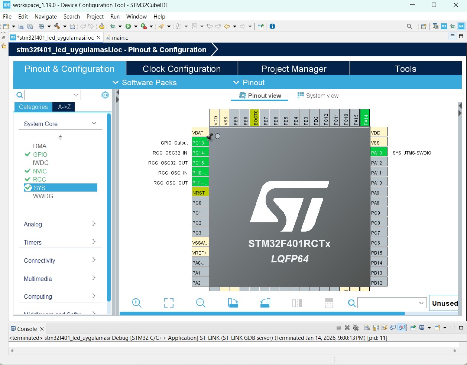Image resolution: width=467 pixels, height=365 pixels.
Task: Open the Project menu
Action: [95, 17]
